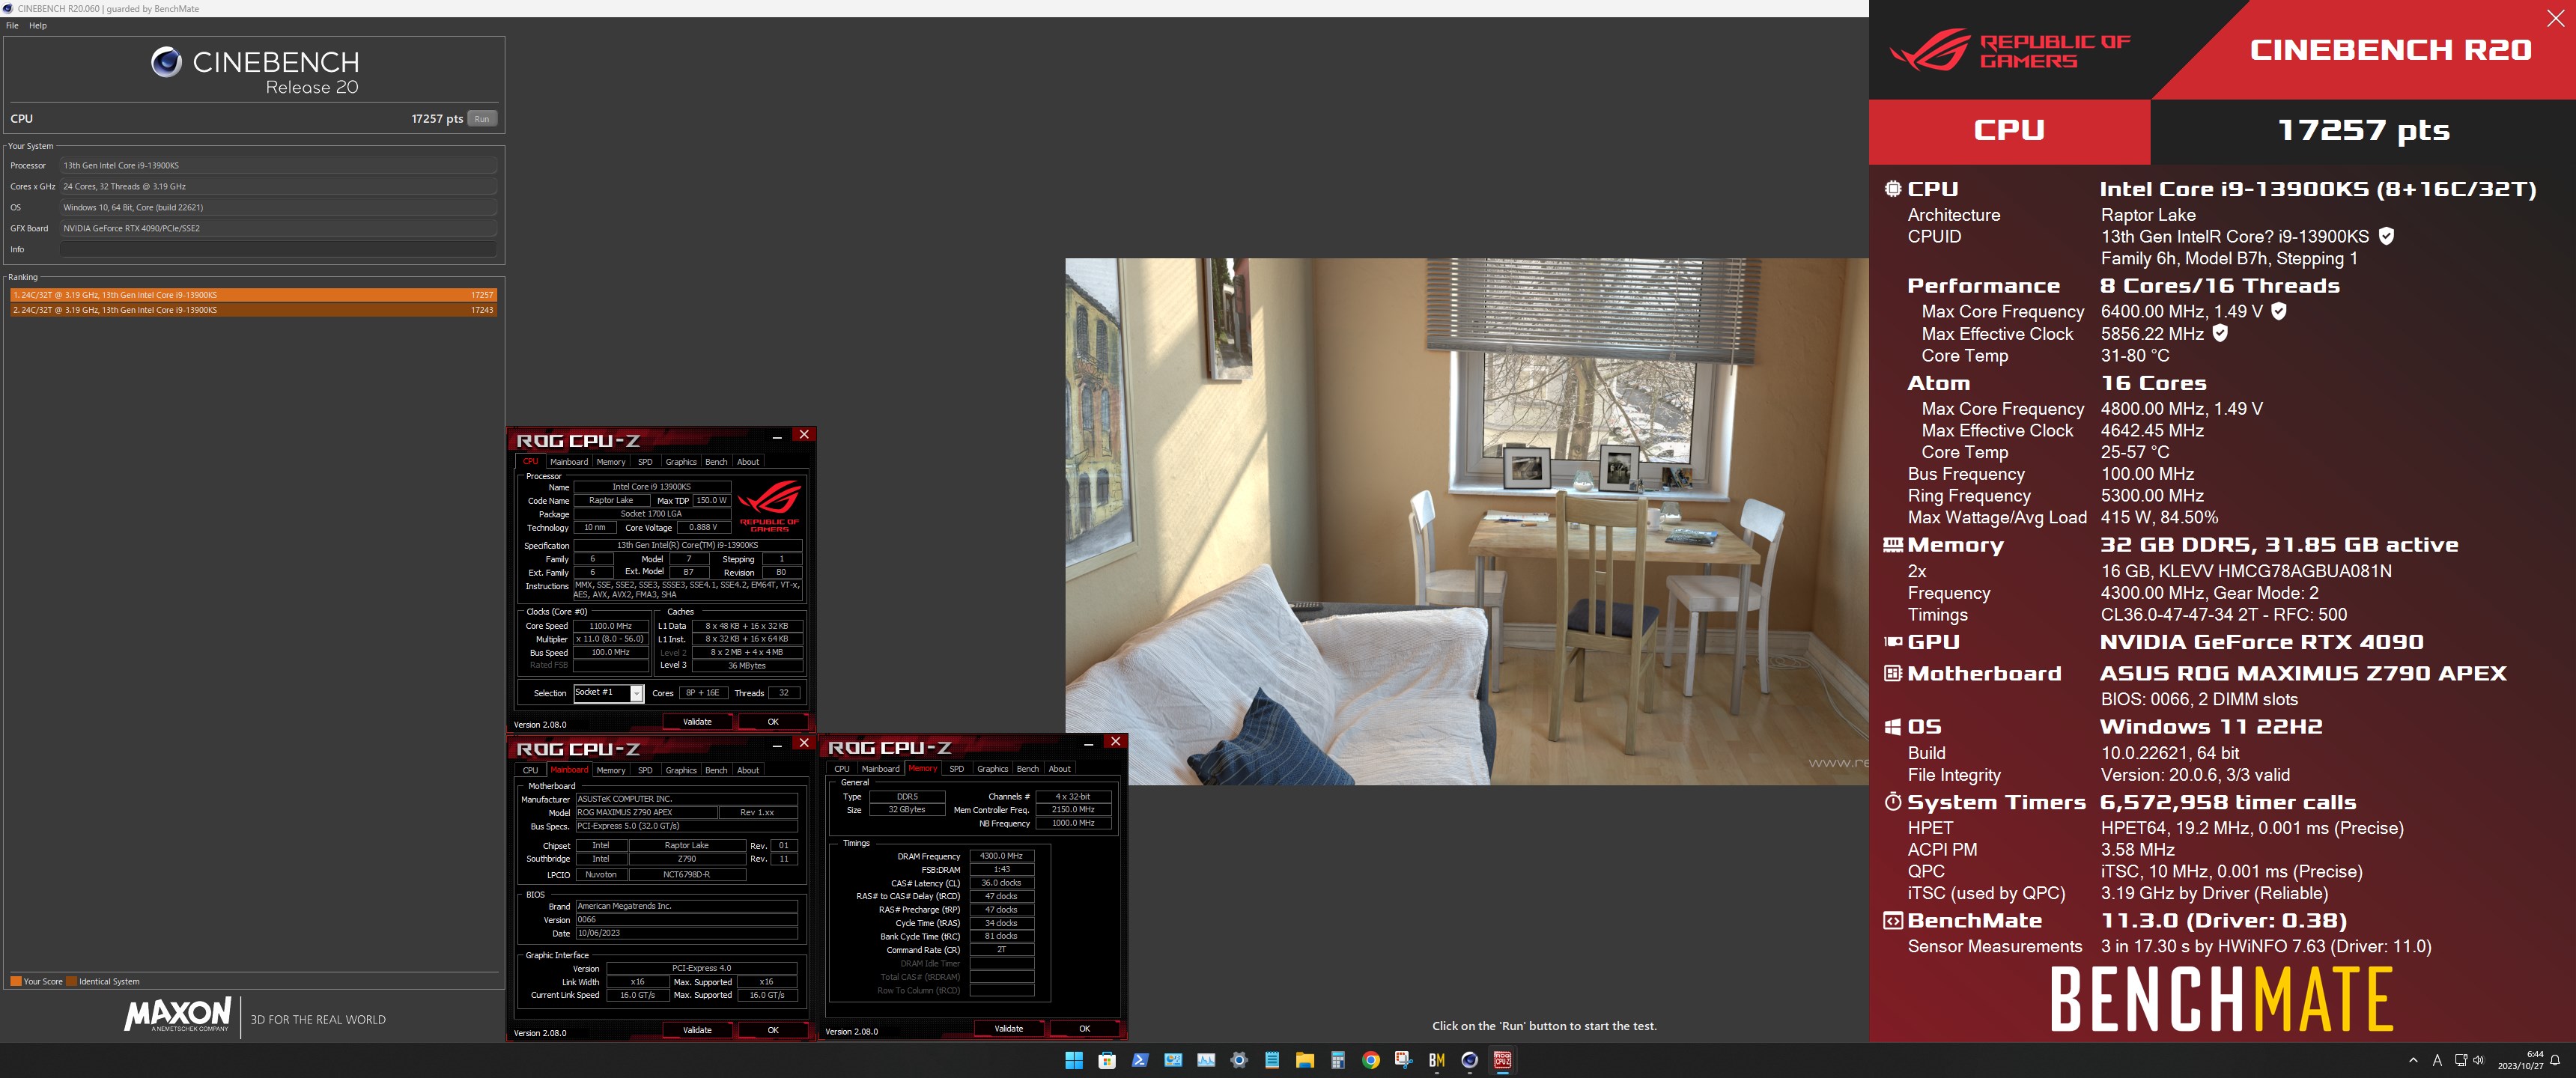Click OK in the Memory CPU-Z window

point(1084,1029)
